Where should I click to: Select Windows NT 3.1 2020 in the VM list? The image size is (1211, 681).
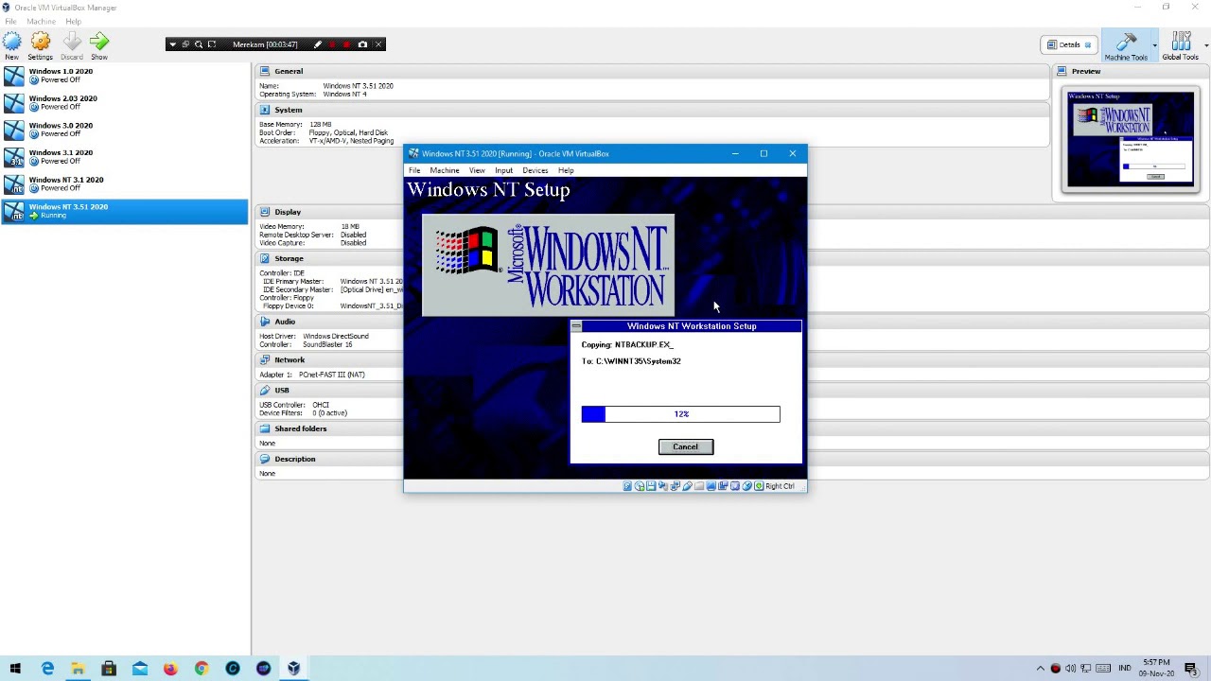coord(125,183)
